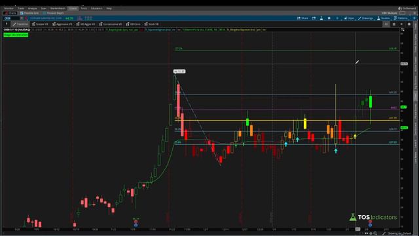
Task: Click the red/blue event bubble near 2/9
Action: coord(370,223)
